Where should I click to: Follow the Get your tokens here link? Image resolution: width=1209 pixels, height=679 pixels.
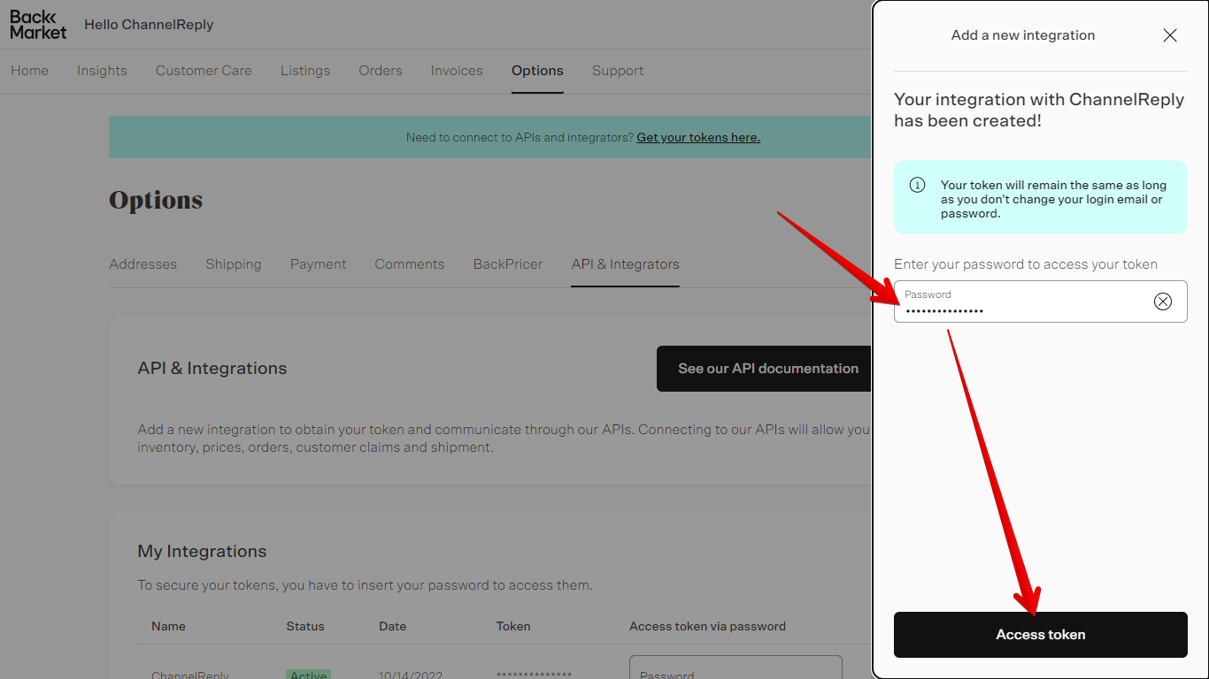coord(698,137)
